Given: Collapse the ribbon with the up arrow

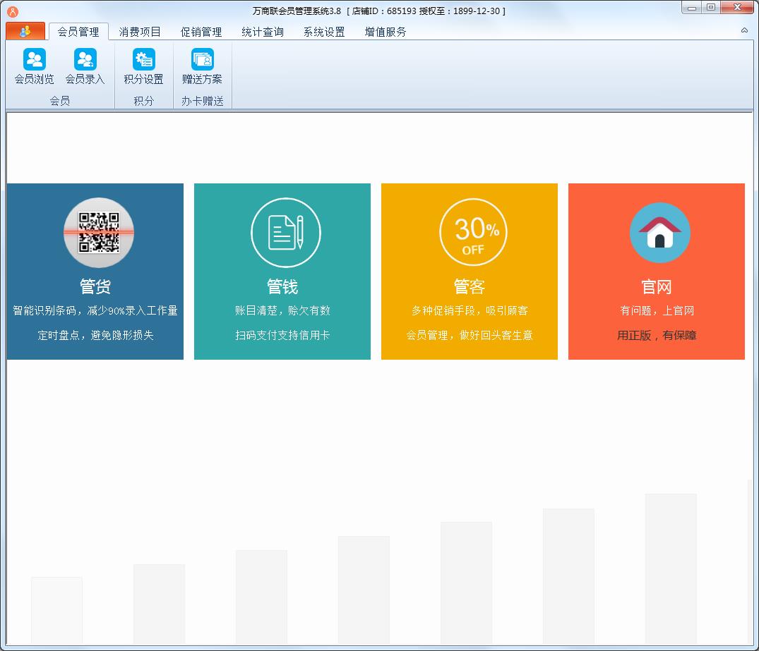Looking at the screenshot, I should (744, 30).
